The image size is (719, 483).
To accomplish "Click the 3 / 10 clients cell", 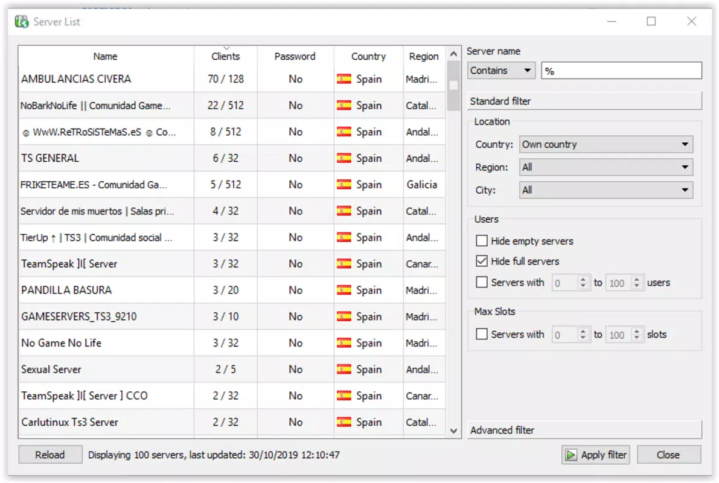I will tap(226, 316).
